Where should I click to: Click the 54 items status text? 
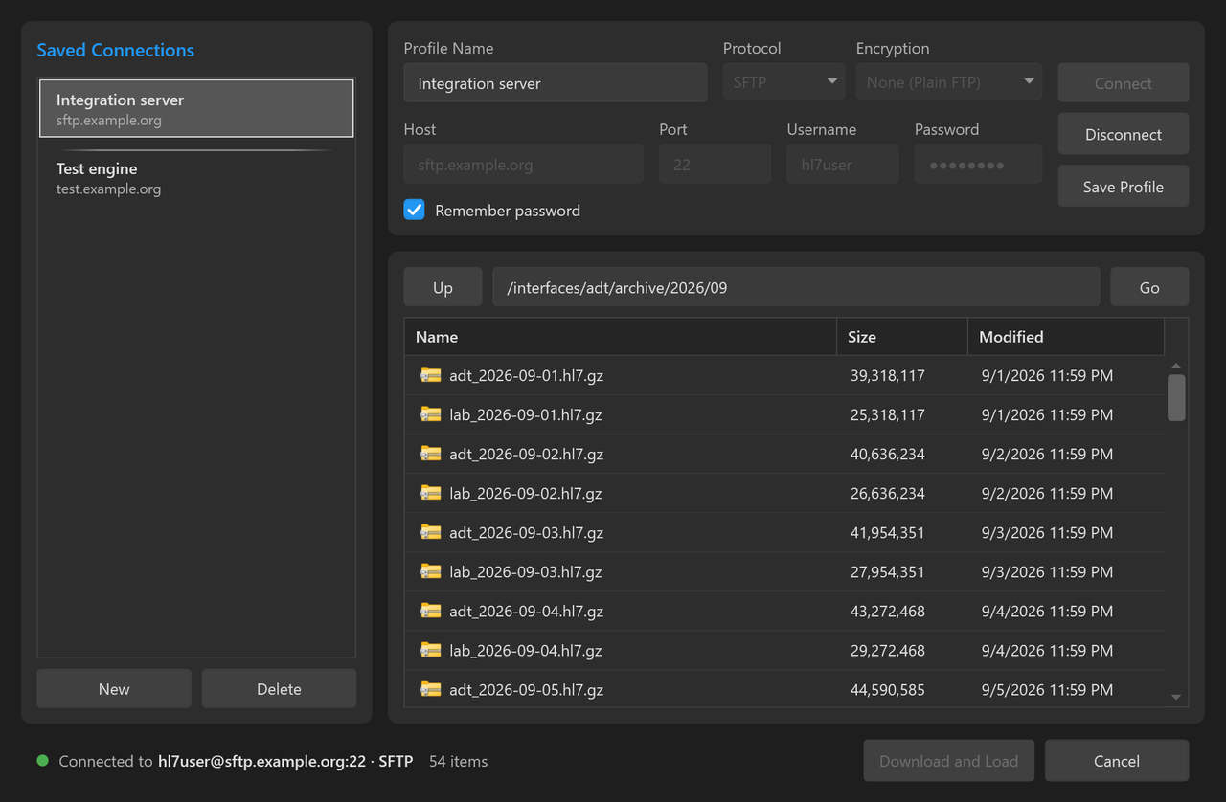tap(458, 762)
